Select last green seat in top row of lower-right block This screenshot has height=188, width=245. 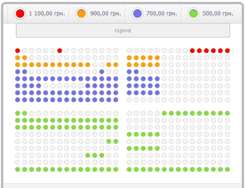point(227,113)
